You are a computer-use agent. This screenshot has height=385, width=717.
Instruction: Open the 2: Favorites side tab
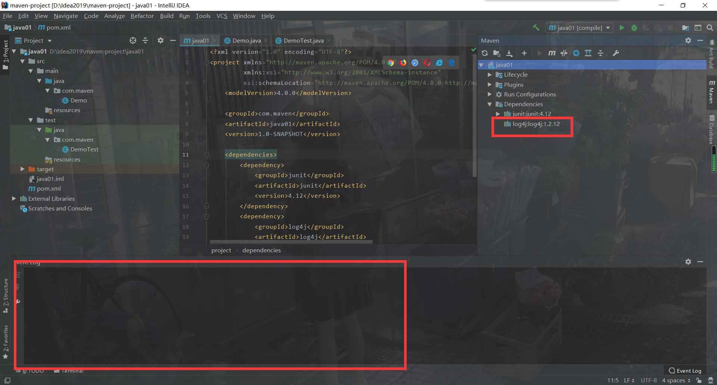5,342
